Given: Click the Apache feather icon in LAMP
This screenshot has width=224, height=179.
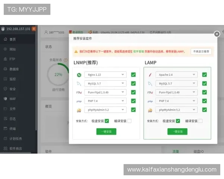Looking at the screenshot, I should (150, 75).
